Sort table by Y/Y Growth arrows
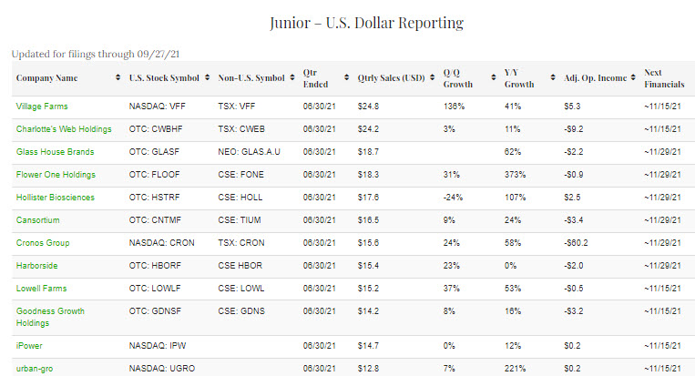The width and height of the screenshot is (695, 376). (554, 78)
